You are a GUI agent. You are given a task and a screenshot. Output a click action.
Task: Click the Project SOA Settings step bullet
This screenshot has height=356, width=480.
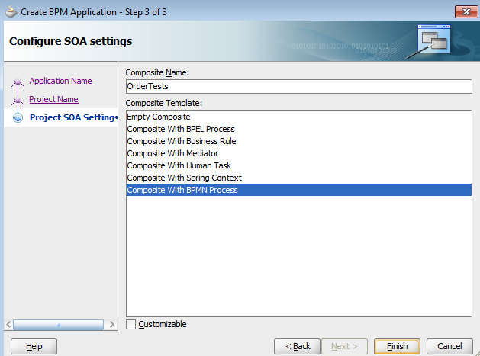(18, 118)
